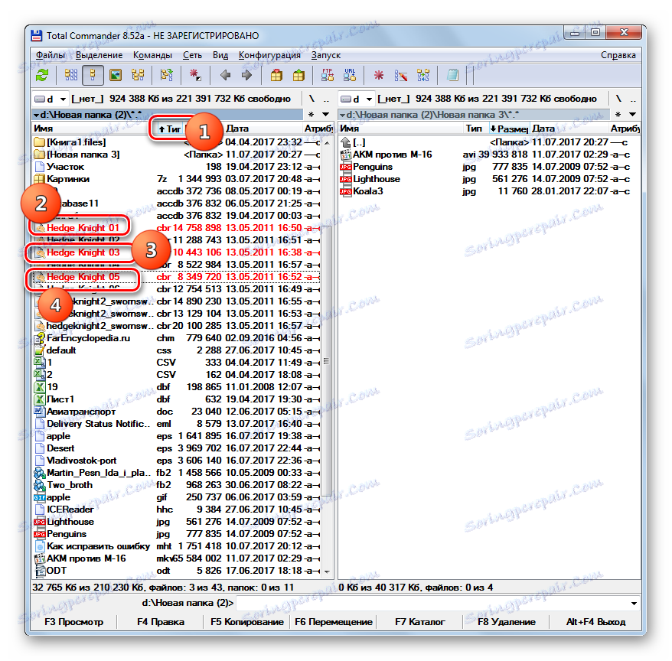Go to root folder in left panel
The height and width of the screenshot is (661, 672).
312,99
